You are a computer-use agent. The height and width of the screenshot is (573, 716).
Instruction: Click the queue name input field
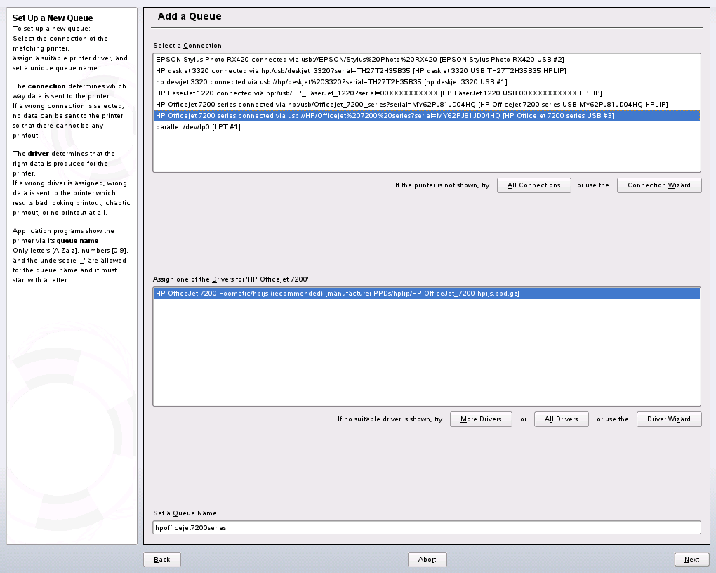point(426,527)
